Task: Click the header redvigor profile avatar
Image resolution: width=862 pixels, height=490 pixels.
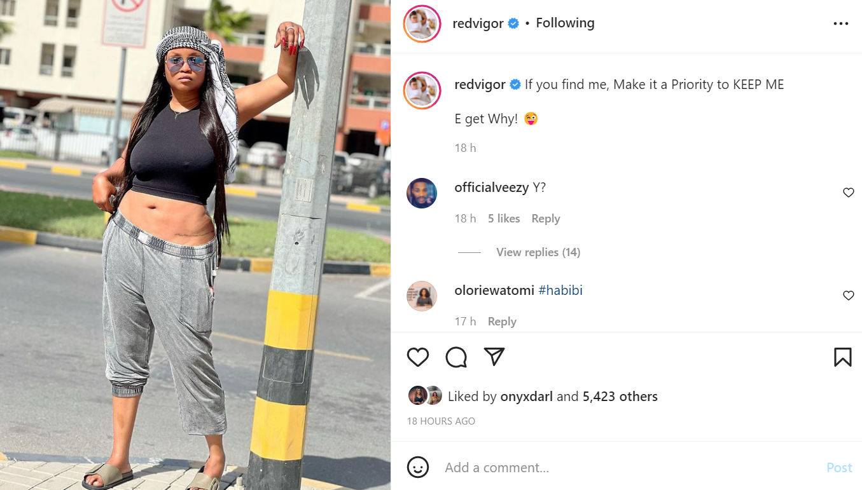Action: (422, 24)
